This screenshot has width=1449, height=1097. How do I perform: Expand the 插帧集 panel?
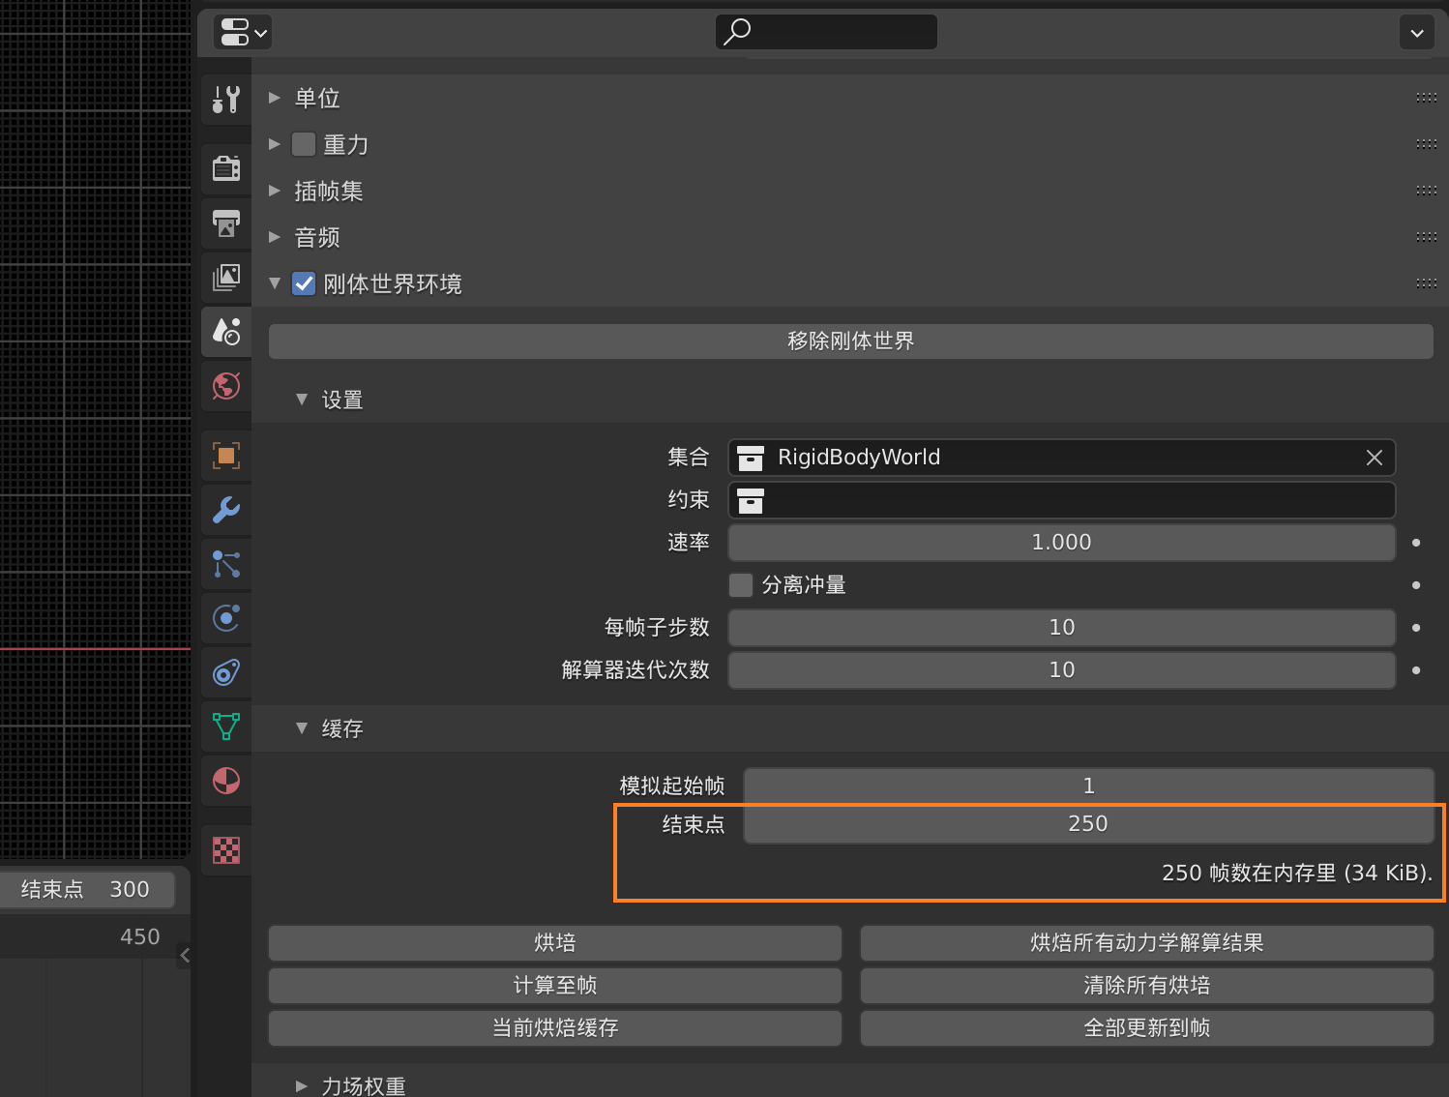coord(275,191)
